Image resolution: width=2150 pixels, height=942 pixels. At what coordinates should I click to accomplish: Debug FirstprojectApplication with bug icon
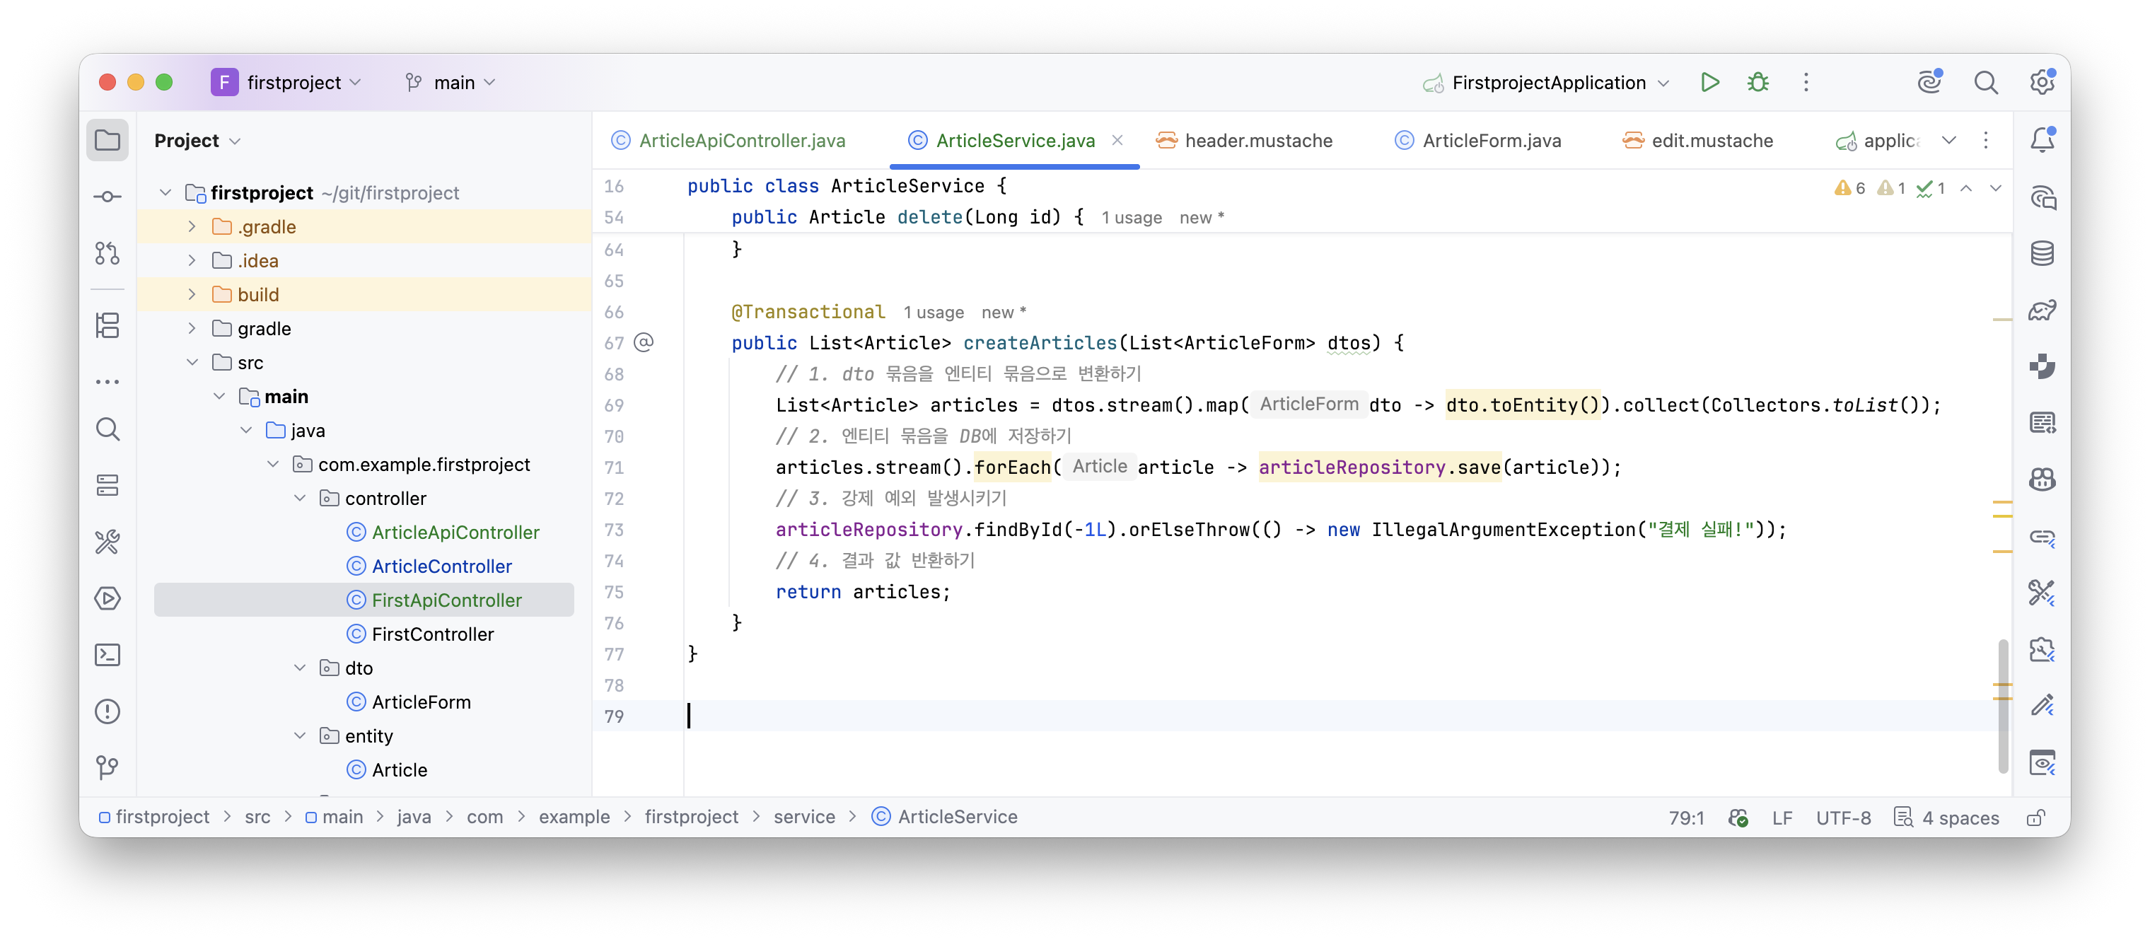(1757, 82)
